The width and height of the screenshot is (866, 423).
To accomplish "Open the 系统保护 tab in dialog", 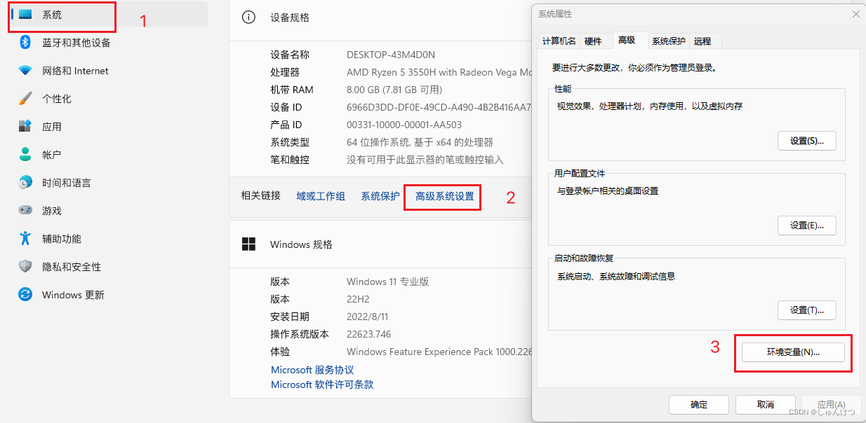I will [668, 41].
